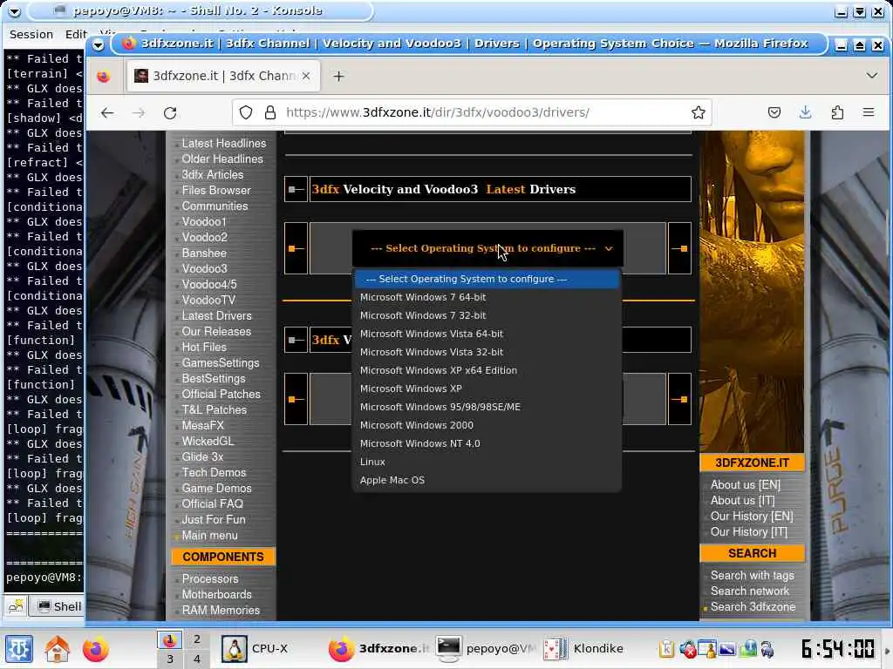Screen dimensions: 893x669
Task: Open the home folder panel icon
Action: (x=58, y=648)
